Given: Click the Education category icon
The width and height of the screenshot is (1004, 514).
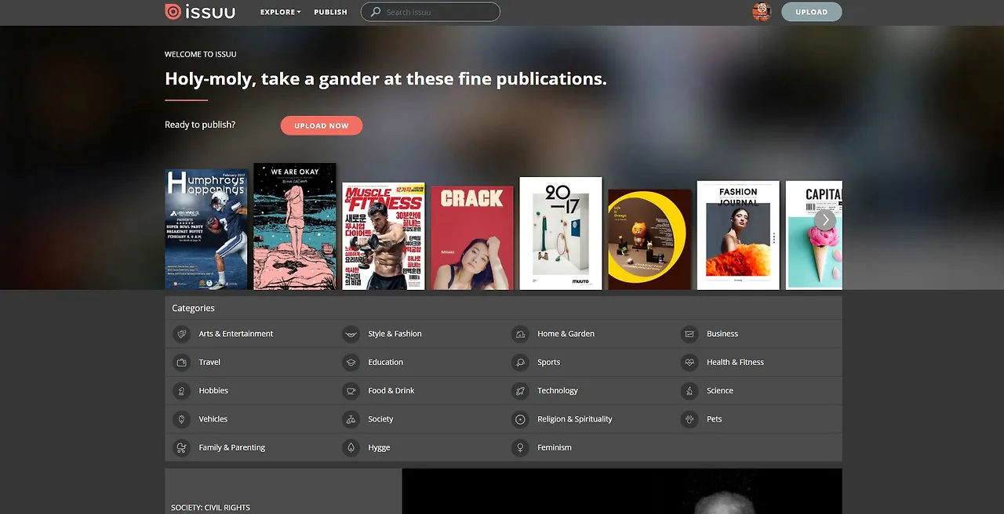Looking at the screenshot, I should [351, 362].
